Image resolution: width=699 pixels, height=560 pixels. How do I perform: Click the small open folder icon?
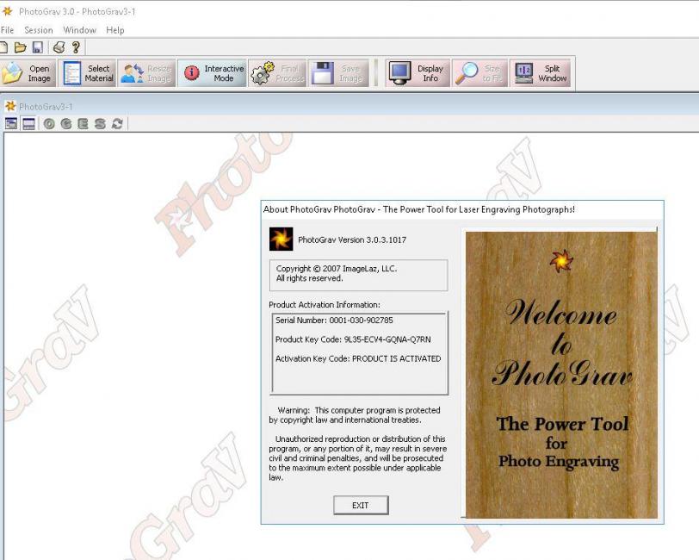[22, 47]
